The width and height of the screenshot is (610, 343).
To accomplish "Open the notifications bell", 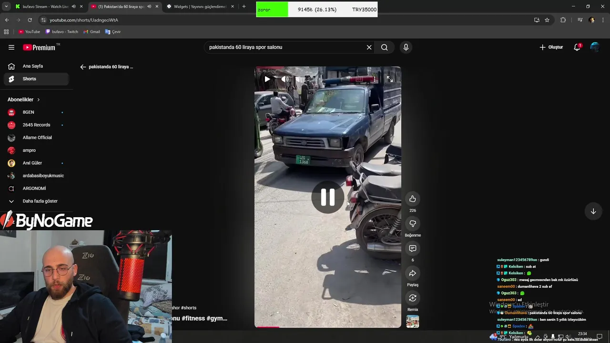I will (x=577, y=47).
